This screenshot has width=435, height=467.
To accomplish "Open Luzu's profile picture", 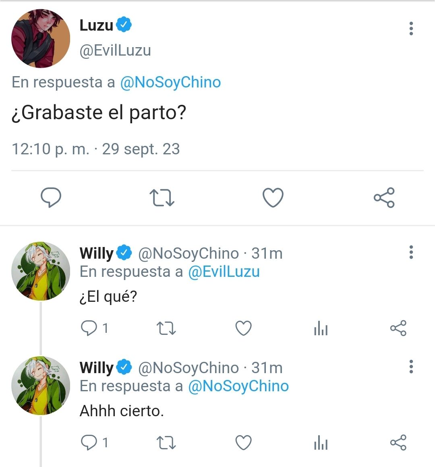I will click(41, 38).
